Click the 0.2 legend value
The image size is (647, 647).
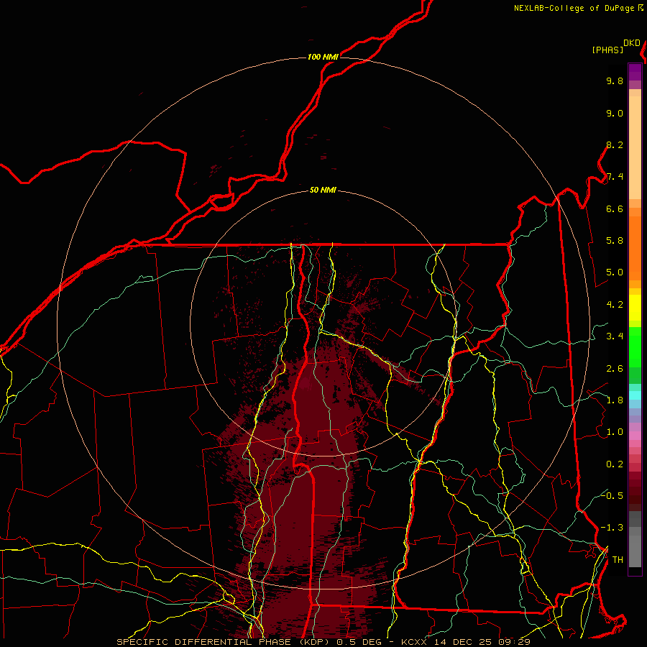click(x=615, y=464)
